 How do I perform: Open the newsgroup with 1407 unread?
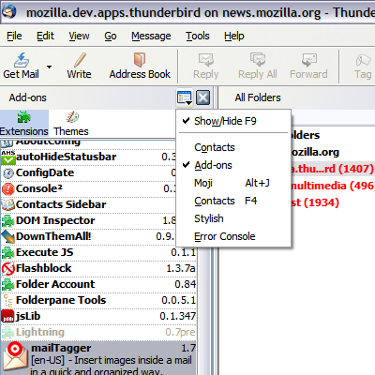tap(332, 169)
